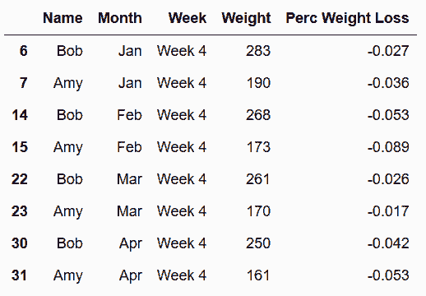Click the -0.089 weight loss cell
Image resolution: width=426 pixels, height=296 pixels.
pyautogui.click(x=388, y=147)
